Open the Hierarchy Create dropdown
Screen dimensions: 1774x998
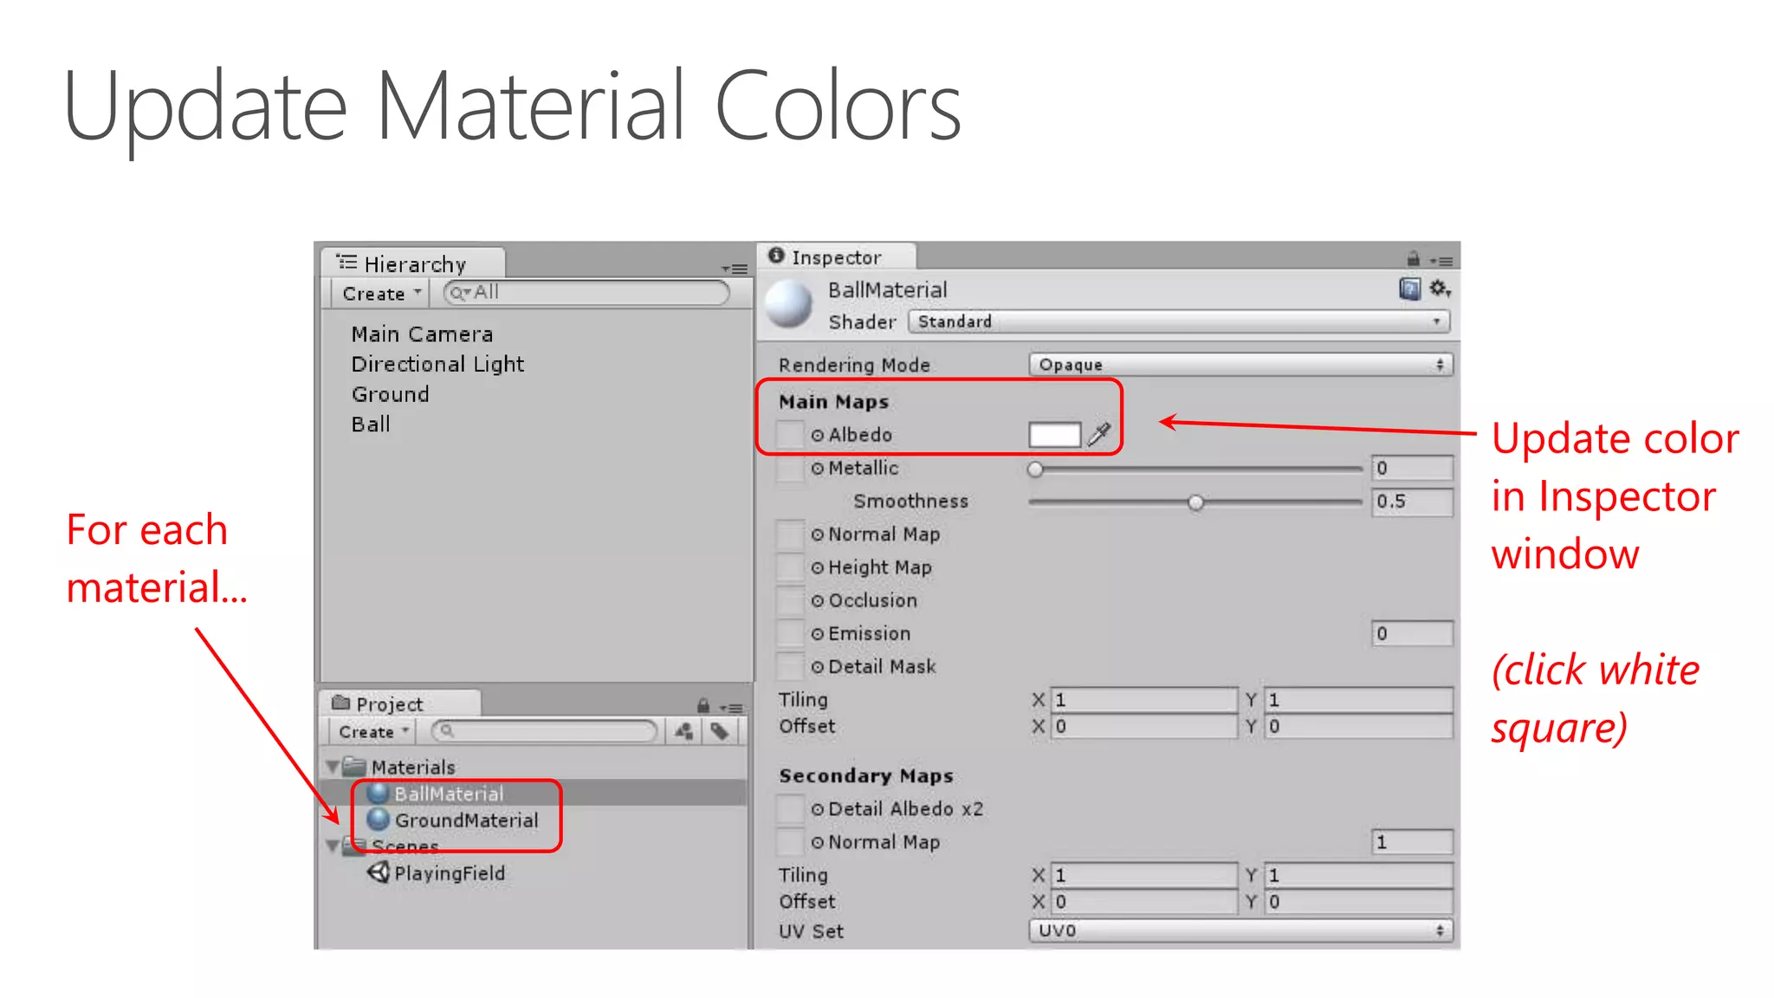(x=379, y=294)
